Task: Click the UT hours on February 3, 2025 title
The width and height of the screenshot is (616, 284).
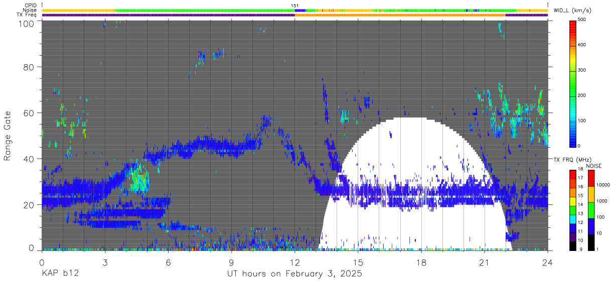Action: 294,274
